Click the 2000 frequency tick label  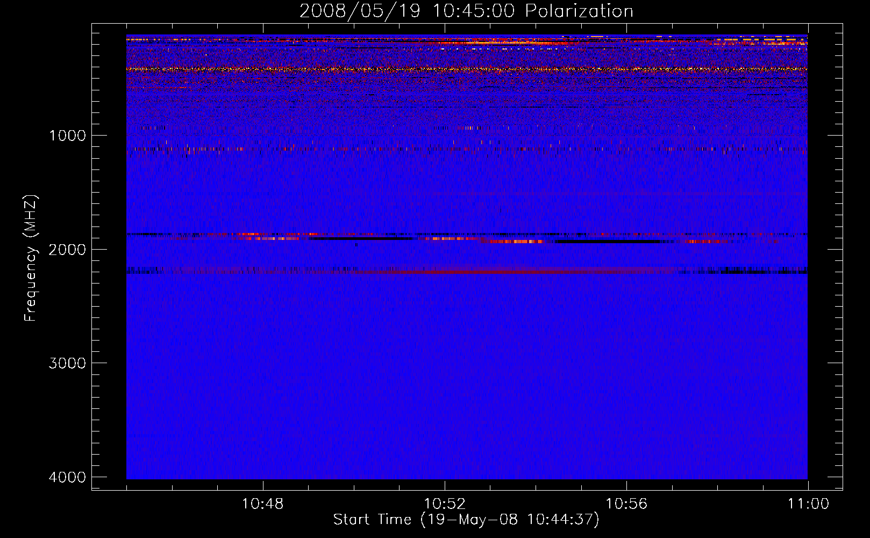[x=68, y=249]
